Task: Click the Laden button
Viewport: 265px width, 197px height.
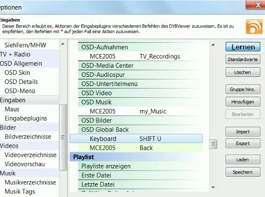Action: click(x=243, y=159)
